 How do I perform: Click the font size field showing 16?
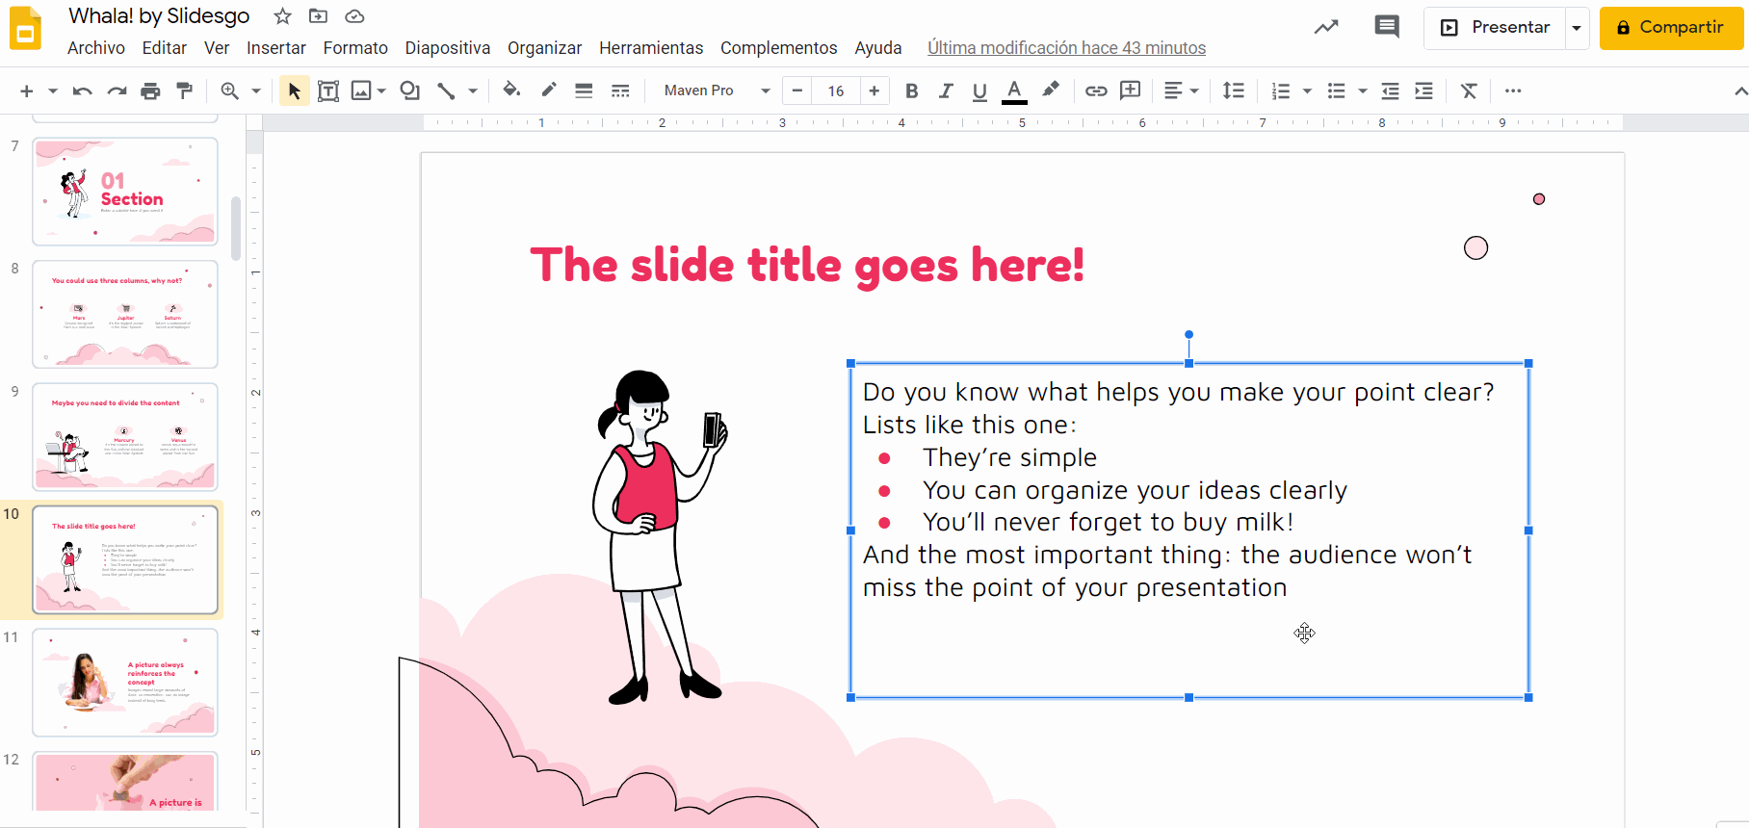click(835, 91)
